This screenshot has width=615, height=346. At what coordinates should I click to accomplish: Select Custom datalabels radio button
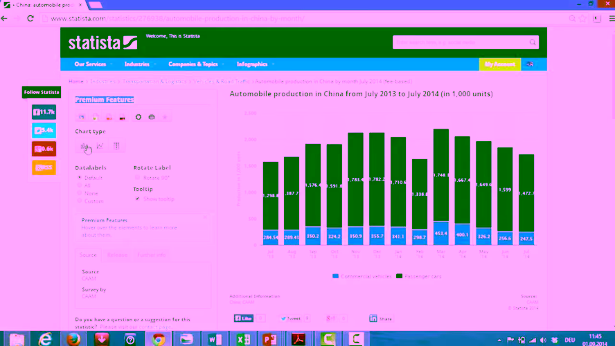[80, 201]
